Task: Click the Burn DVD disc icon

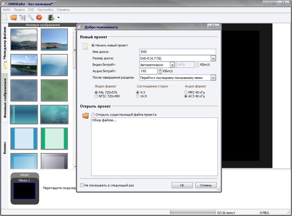Action: tap(39, 18)
